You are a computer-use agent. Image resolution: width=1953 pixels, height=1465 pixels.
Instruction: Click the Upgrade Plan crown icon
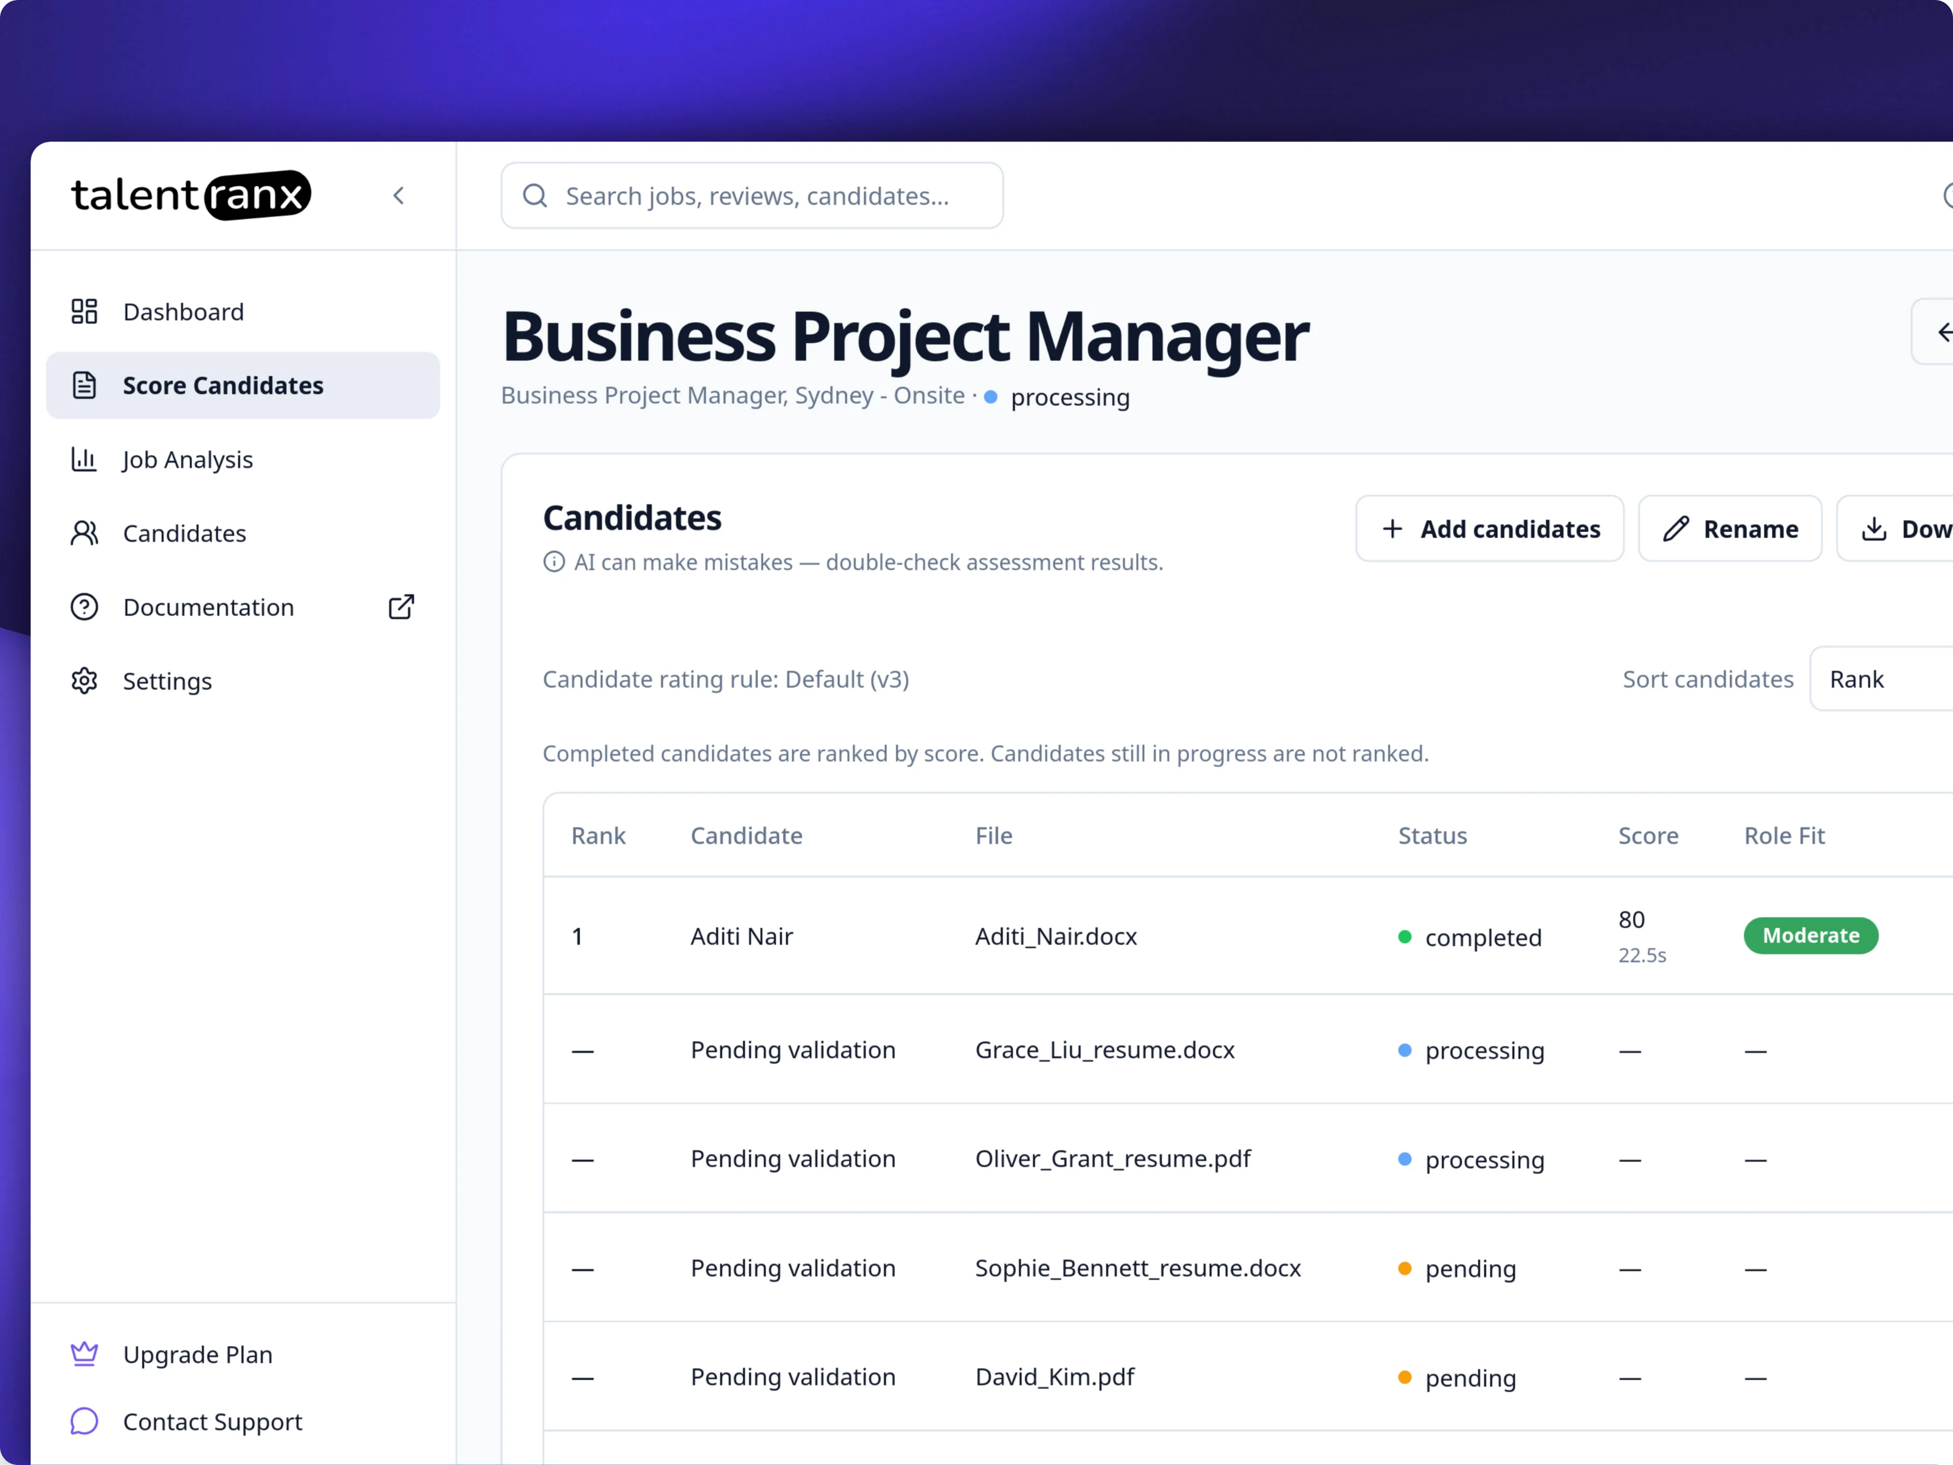tap(84, 1355)
